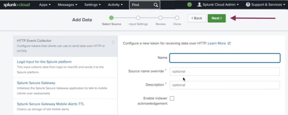Click the 'Cleans up storage of old mobile alerts' text
The height and width of the screenshot is (115, 288).
pyautogui.click(x=43, y=109)
